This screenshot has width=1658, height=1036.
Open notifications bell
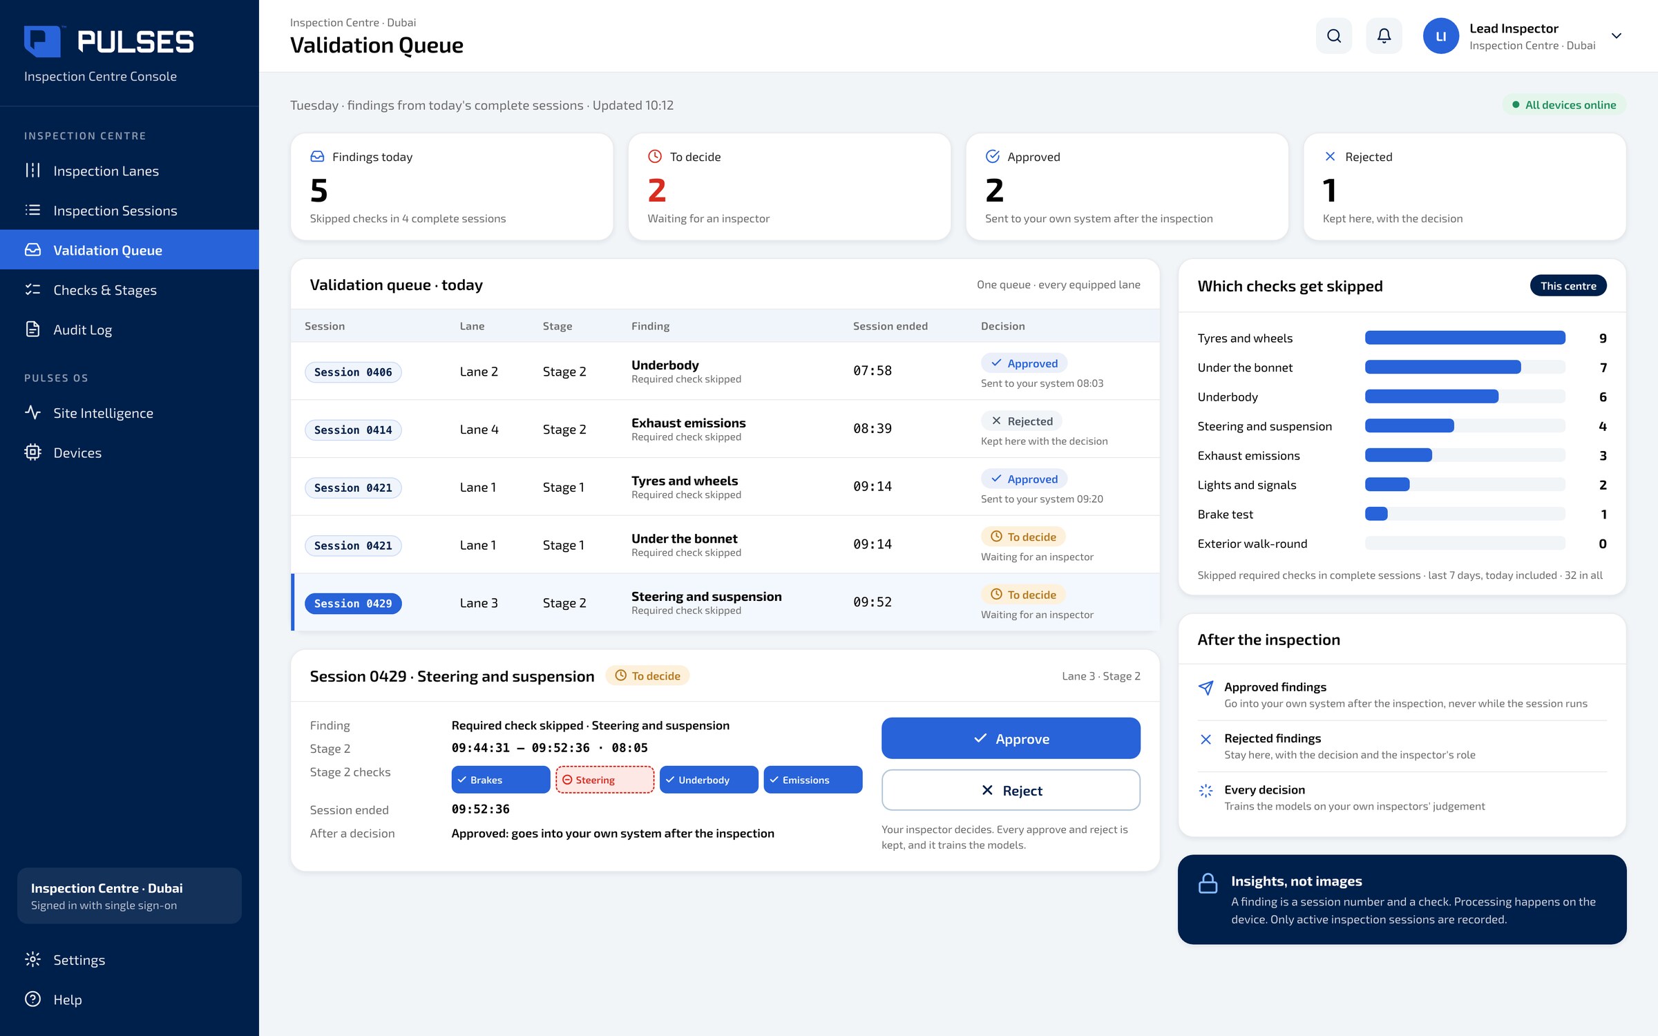click(x=1384, y=36)
